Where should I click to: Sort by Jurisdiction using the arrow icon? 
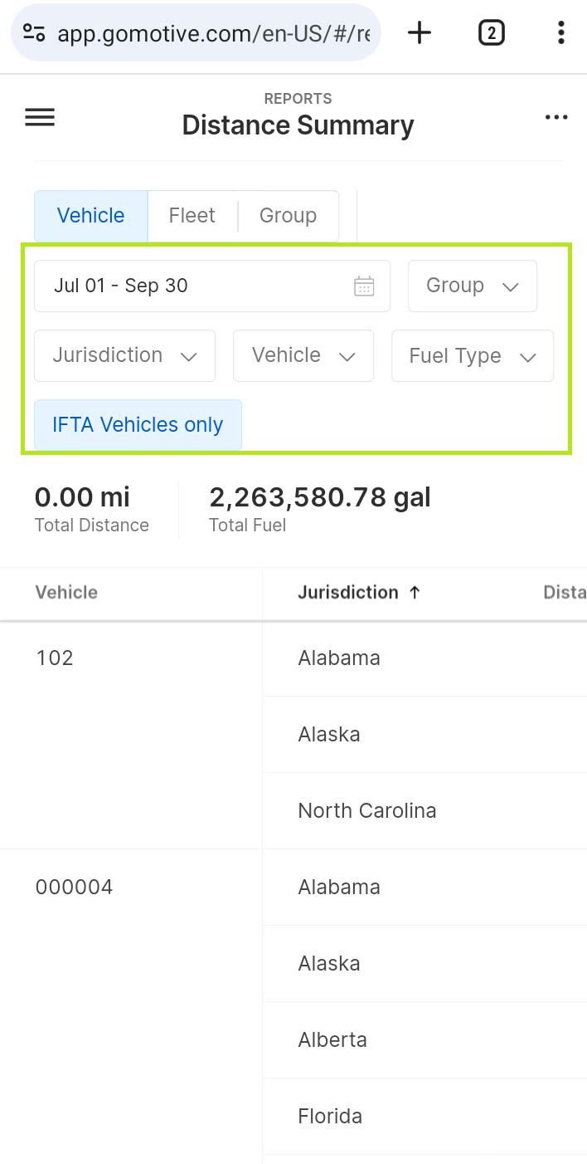[415, 592]
